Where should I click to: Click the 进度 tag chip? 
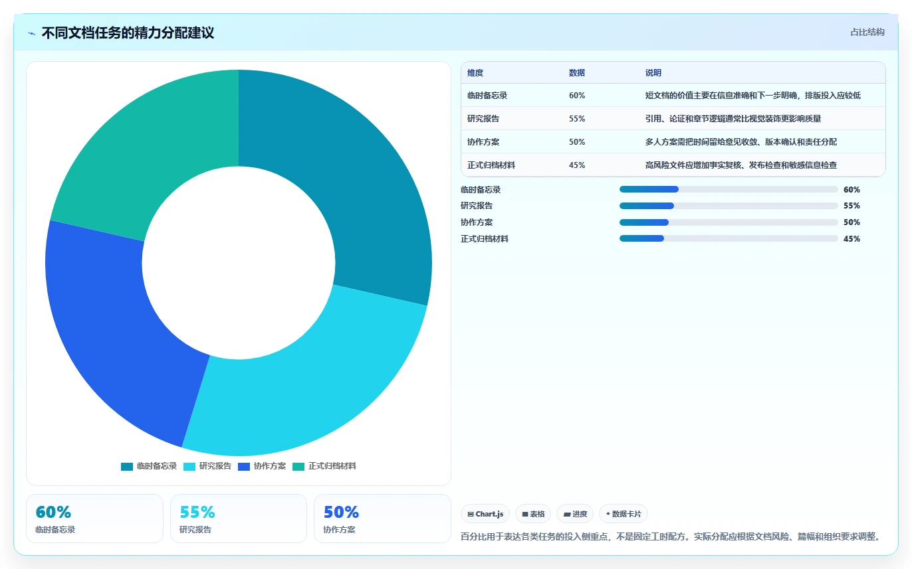pyautogui.click(x=575, y=514)
